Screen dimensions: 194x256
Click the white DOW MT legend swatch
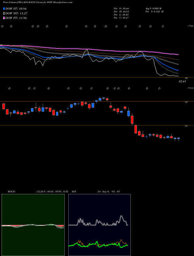click(x=4, y=14)
